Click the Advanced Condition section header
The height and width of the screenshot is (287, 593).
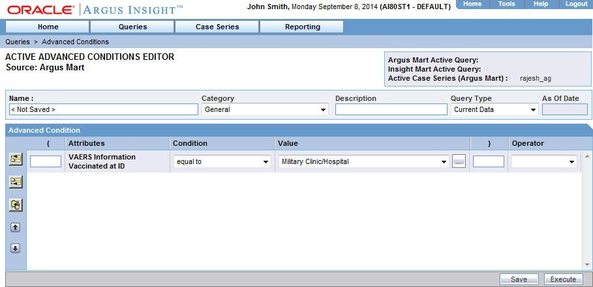(x=44, y=131)
